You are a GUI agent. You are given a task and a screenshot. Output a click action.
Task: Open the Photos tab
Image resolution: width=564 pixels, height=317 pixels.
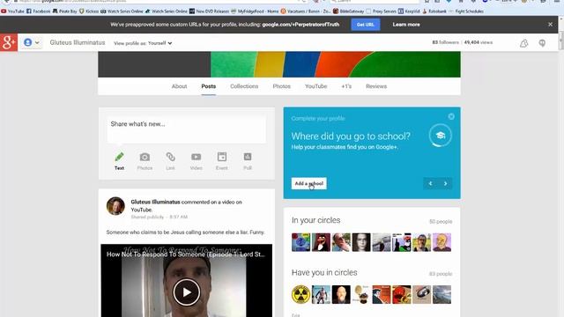click(282, 86)
